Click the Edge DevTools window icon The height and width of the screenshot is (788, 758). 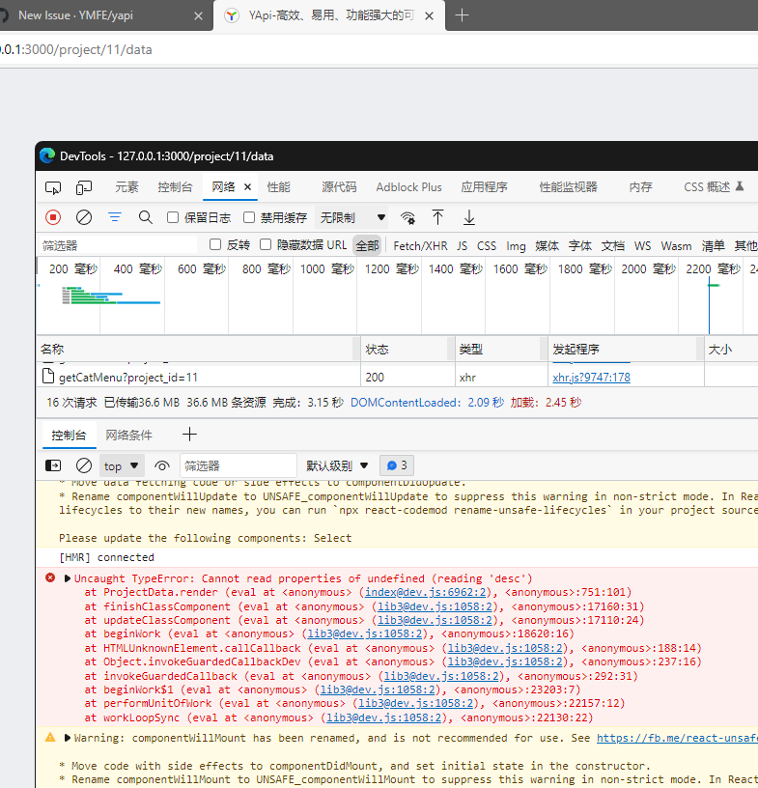[47, 155]
